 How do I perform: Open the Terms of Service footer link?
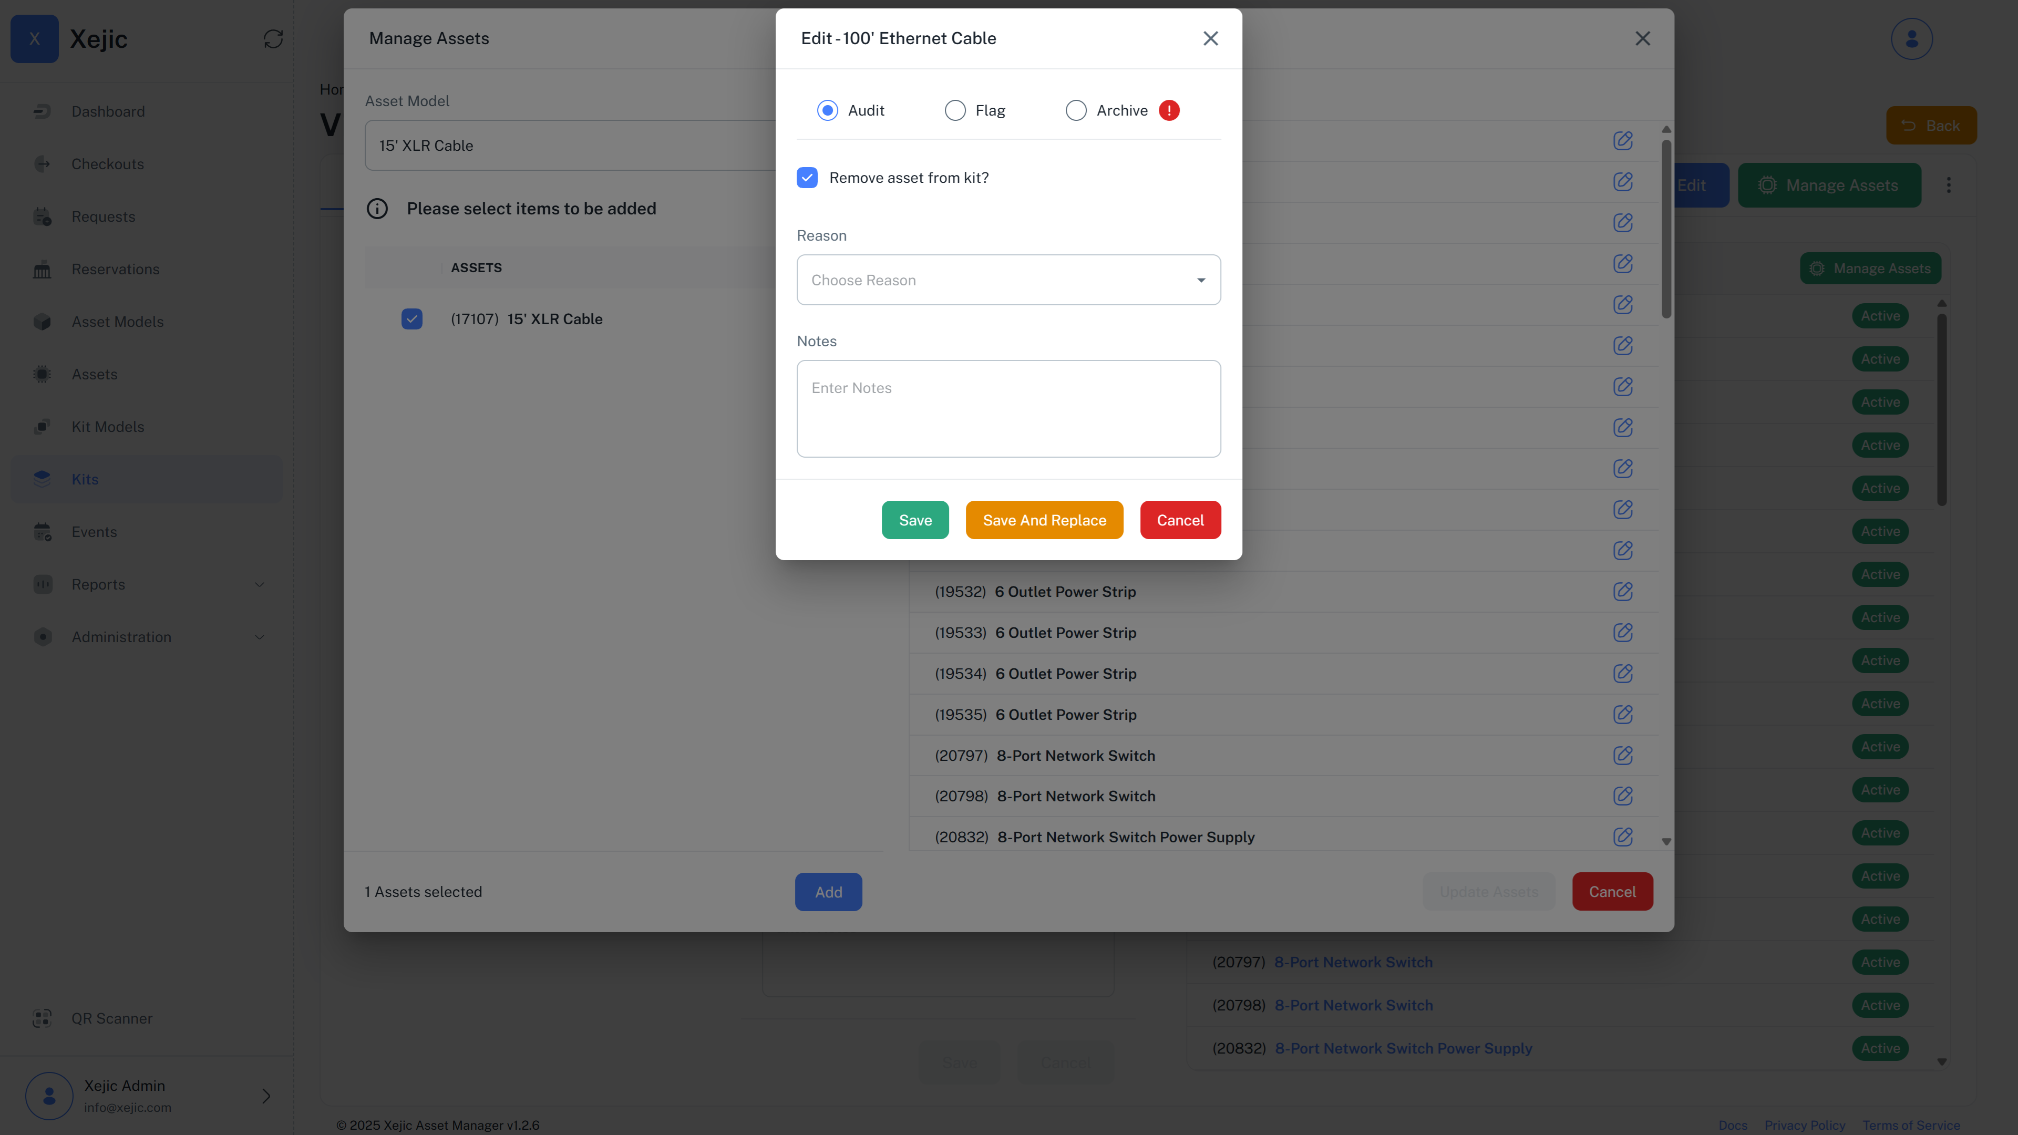(1911, 1125)
